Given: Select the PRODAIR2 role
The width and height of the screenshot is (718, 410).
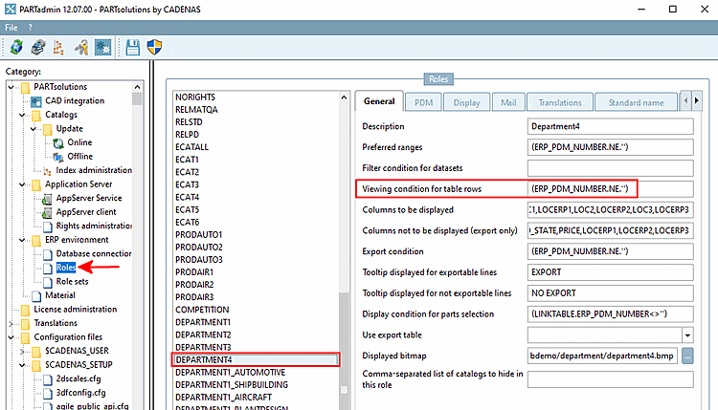Looking at the screenshot, I should 194,285.
